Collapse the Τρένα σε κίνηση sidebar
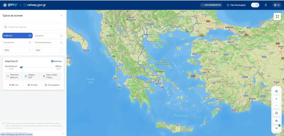284x136 pixels. coord(61,16)
